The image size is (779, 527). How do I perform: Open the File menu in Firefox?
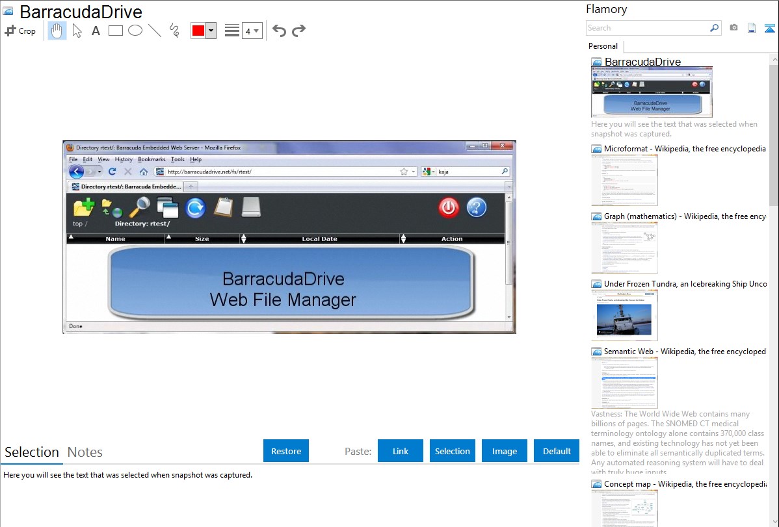[x=73, y=159]
